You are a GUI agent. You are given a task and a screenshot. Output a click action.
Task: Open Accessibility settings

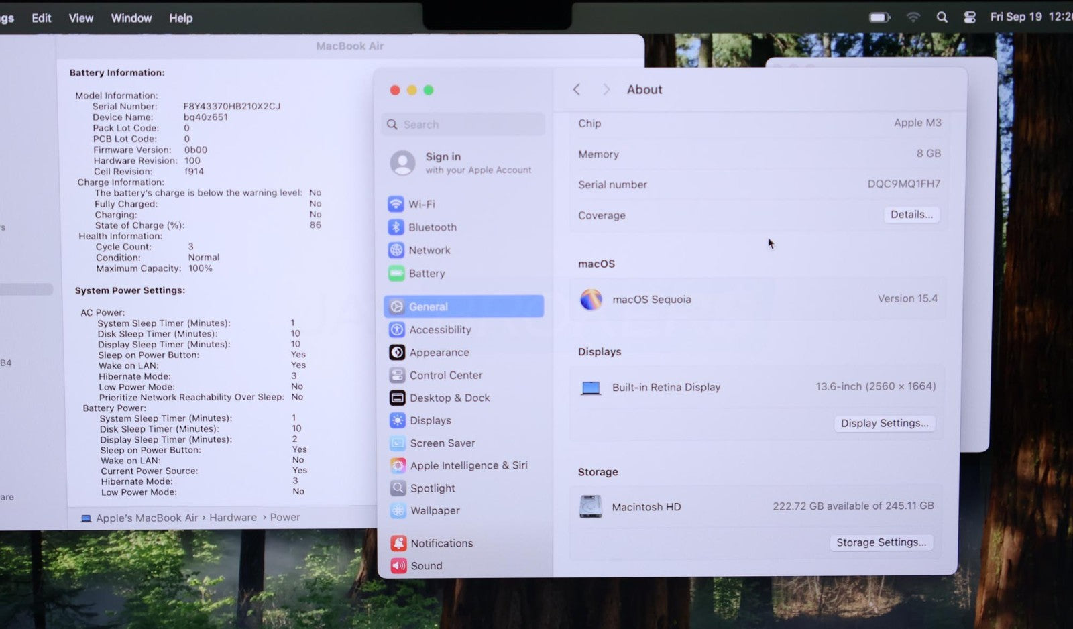coord(440,330)
